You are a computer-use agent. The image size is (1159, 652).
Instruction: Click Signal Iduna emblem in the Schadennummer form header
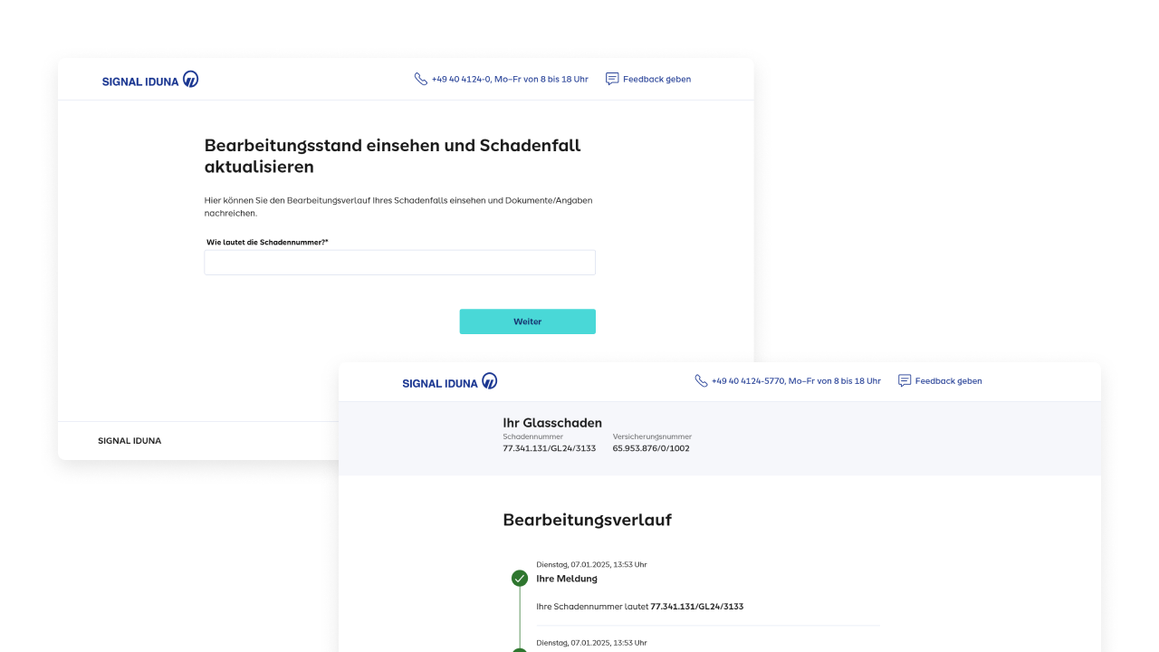click(190, 80)
